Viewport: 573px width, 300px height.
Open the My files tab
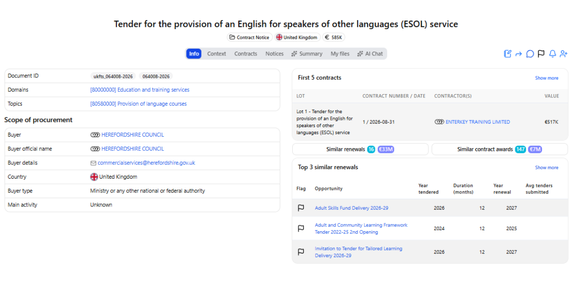point(340,54)
